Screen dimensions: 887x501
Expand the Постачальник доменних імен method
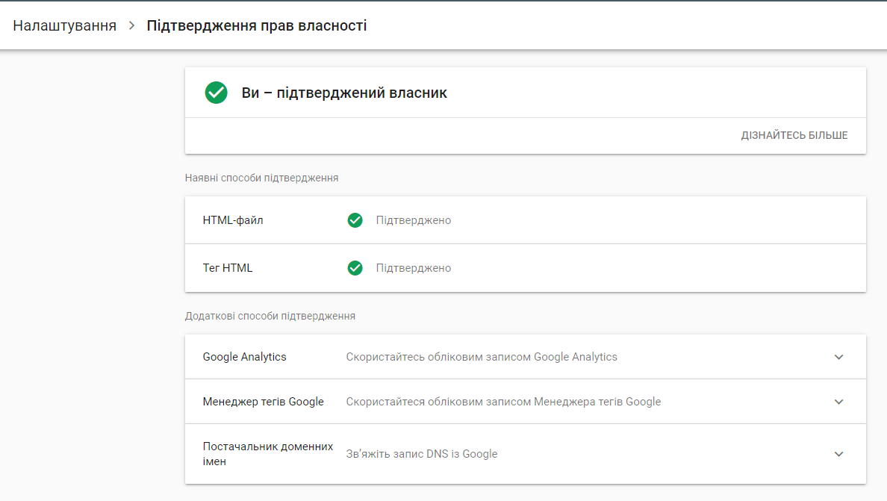click(839, 454)
